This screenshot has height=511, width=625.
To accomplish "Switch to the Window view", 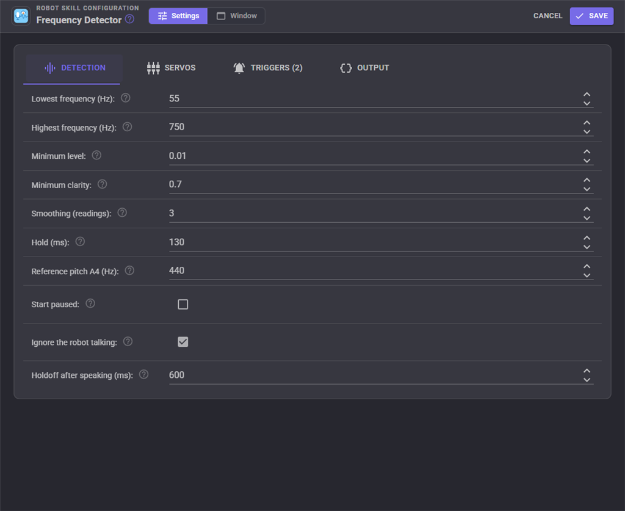I will (236, 16).
